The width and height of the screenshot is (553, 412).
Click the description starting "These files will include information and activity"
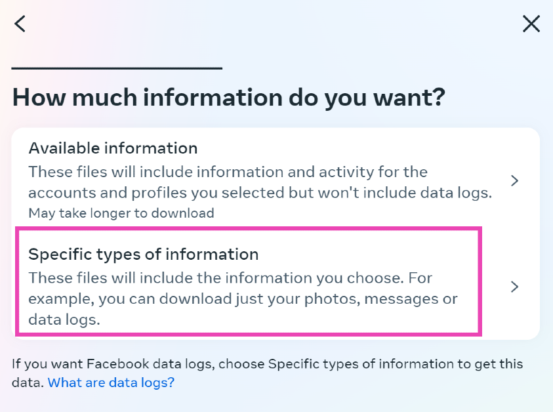(x=228, y=173)
